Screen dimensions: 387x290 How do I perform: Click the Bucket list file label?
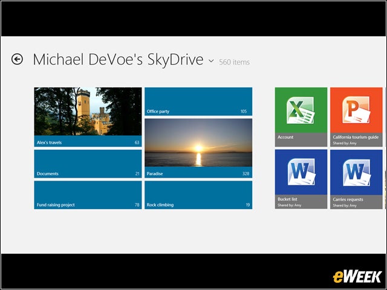[x=287, y=199]
